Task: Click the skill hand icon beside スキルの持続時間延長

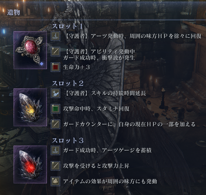Action: (x=55, y=93)
